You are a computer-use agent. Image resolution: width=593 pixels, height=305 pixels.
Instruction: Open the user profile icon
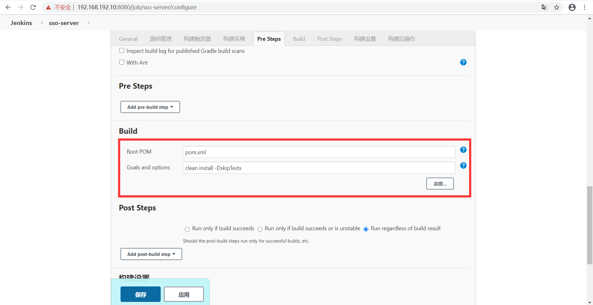coord(572,7)
